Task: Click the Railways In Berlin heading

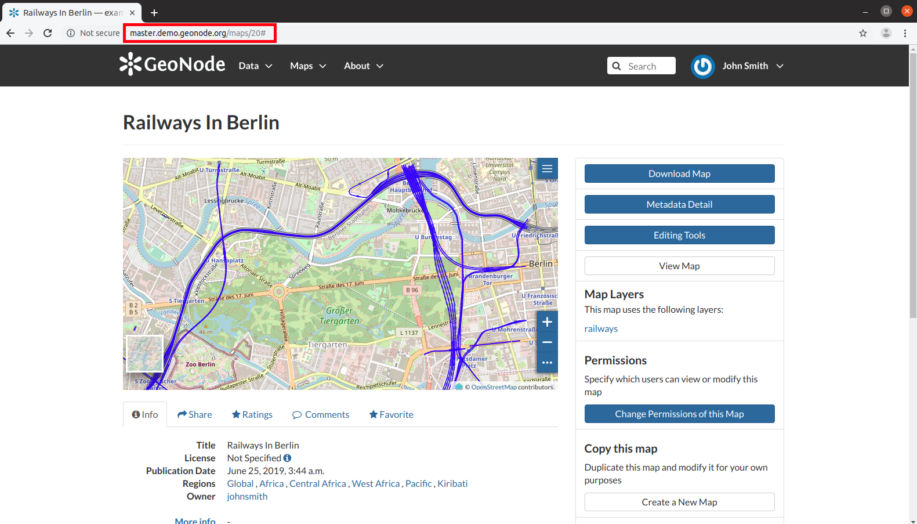Action: pos(201,122)
